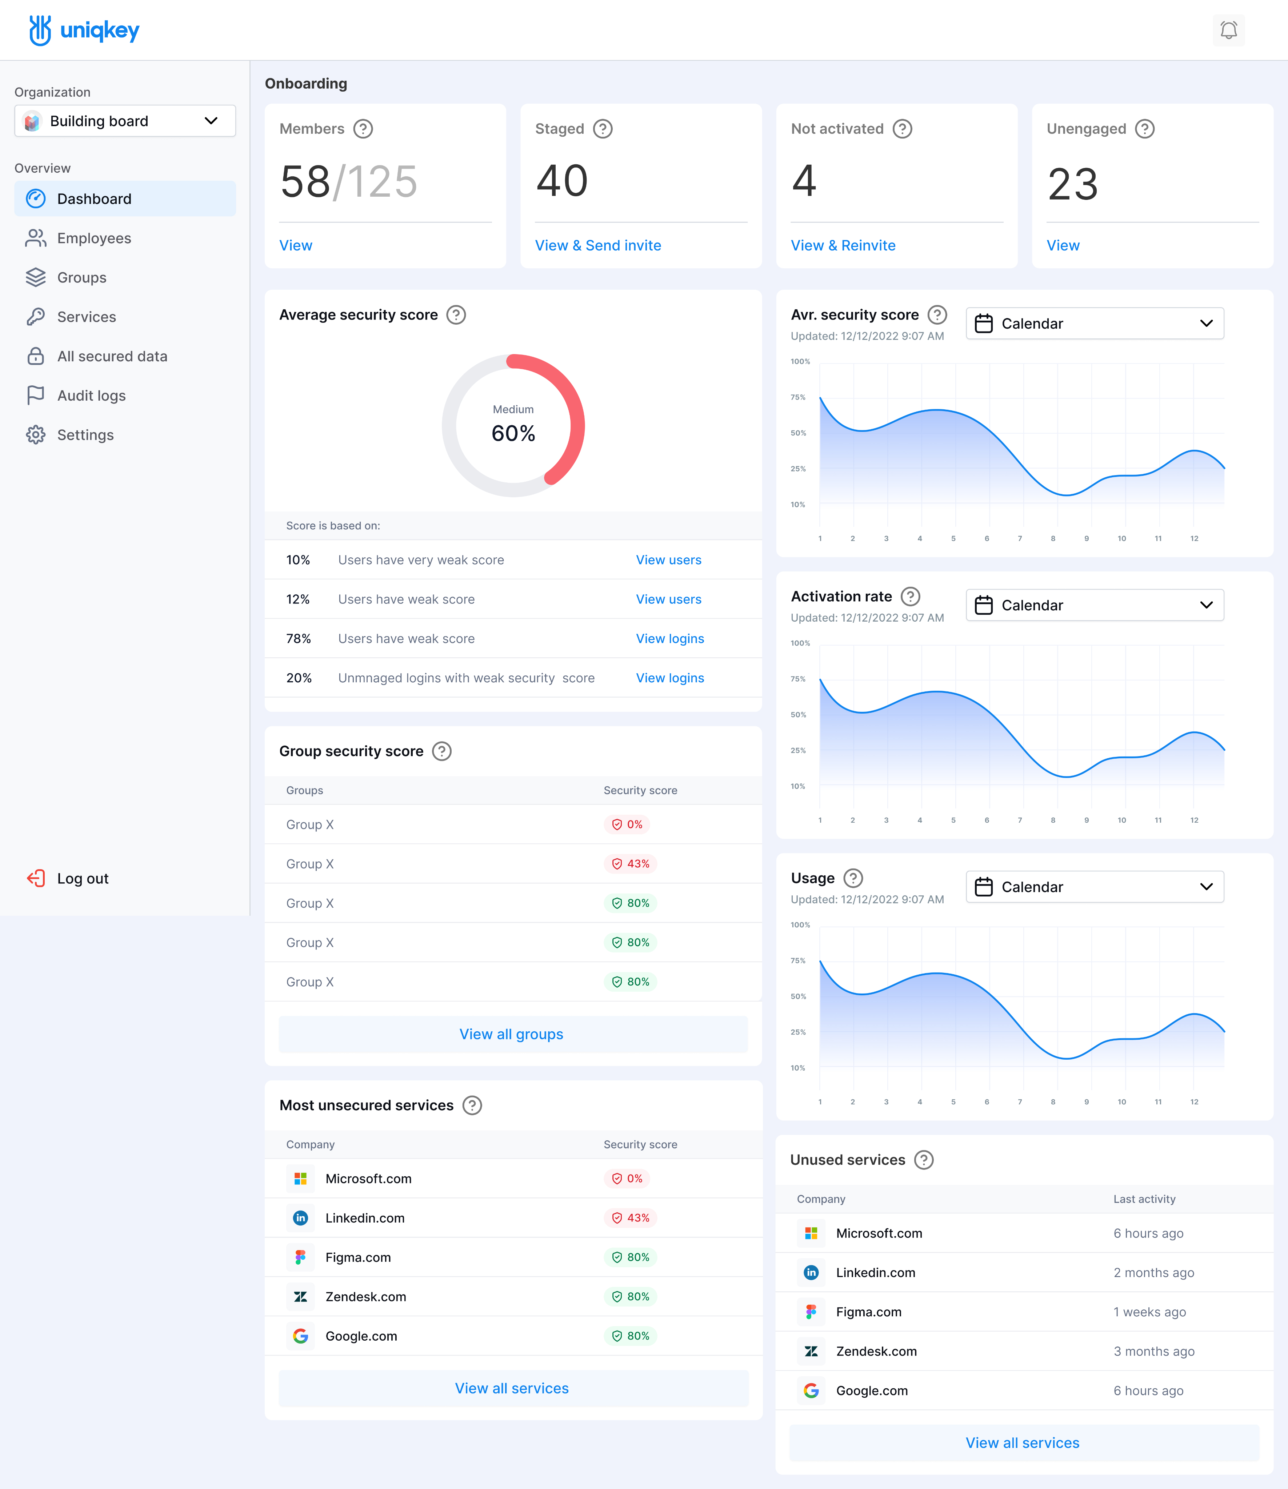
Task: Click help icon beside Average security score
Action: point(456,315)
